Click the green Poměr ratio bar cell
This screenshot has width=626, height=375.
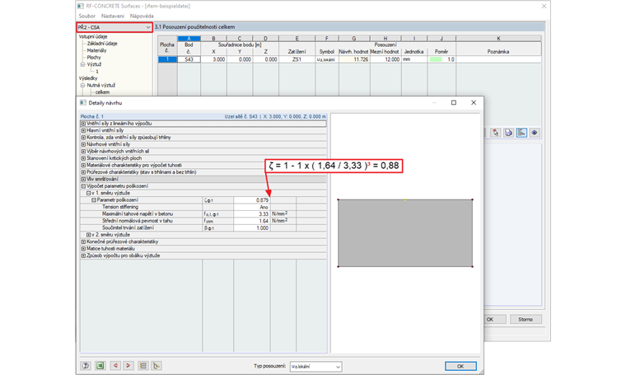441,59
